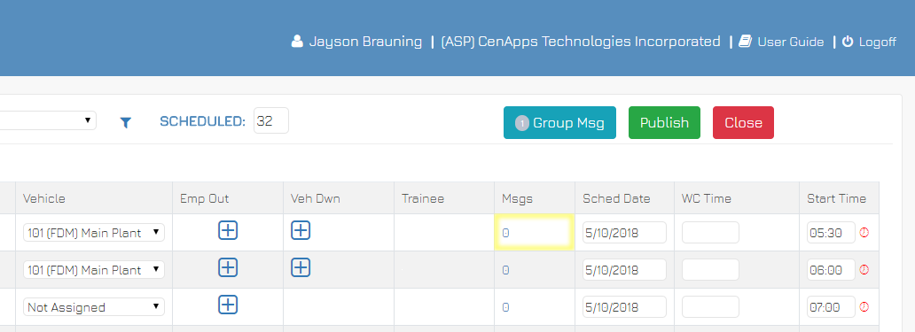
Task: Click red clock icon next to 05:30
Action: pos(864,232)
